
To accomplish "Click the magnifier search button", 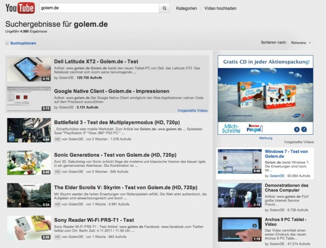I will [164, 8].
